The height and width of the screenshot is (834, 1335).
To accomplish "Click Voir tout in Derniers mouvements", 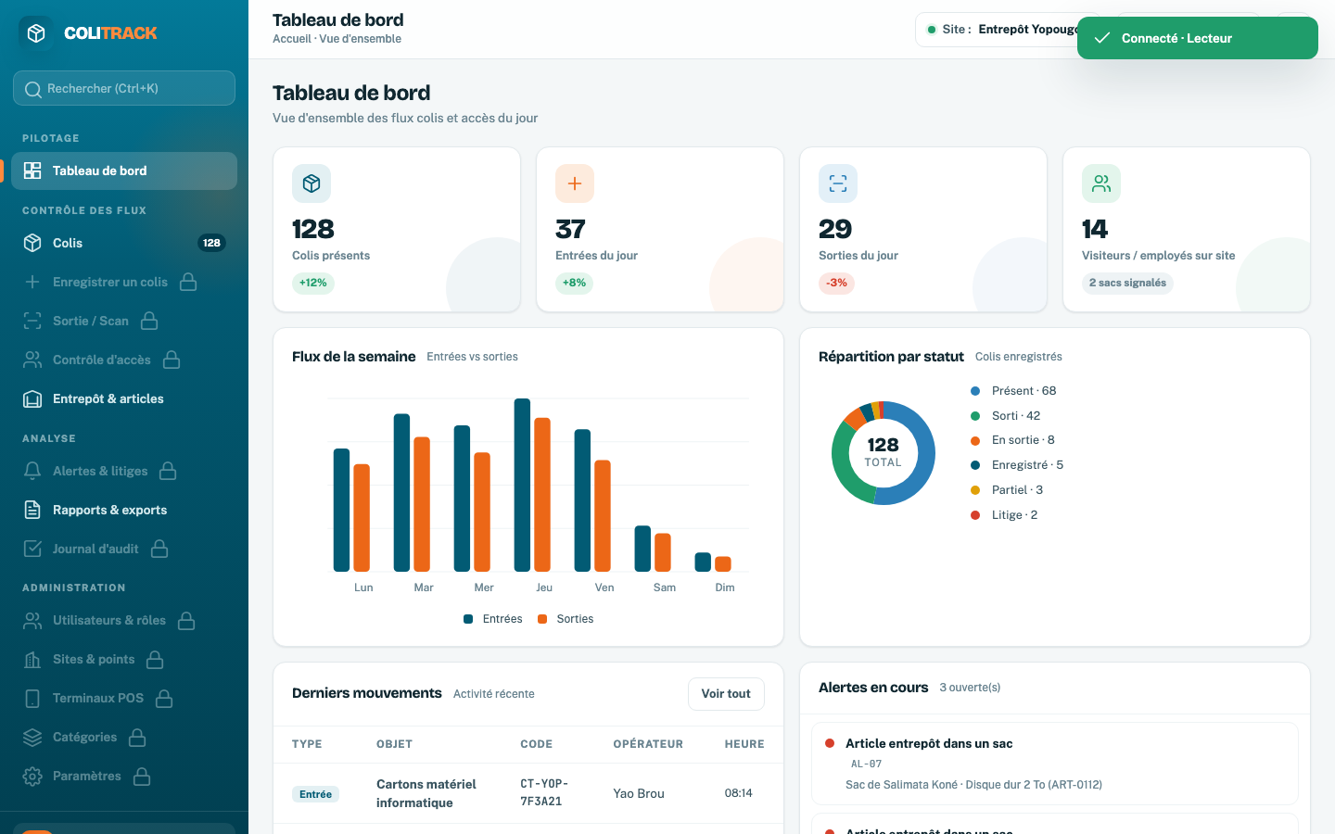I will 726,694.
